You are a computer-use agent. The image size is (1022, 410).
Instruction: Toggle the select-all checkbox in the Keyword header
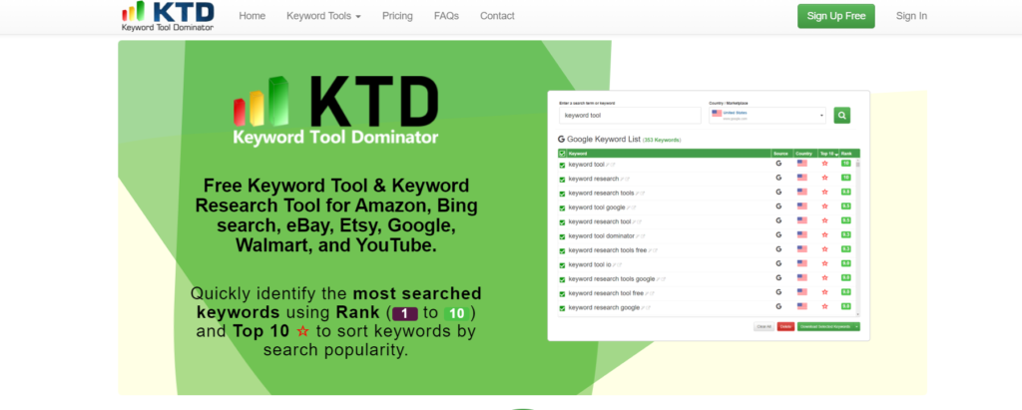click(563, 154)
